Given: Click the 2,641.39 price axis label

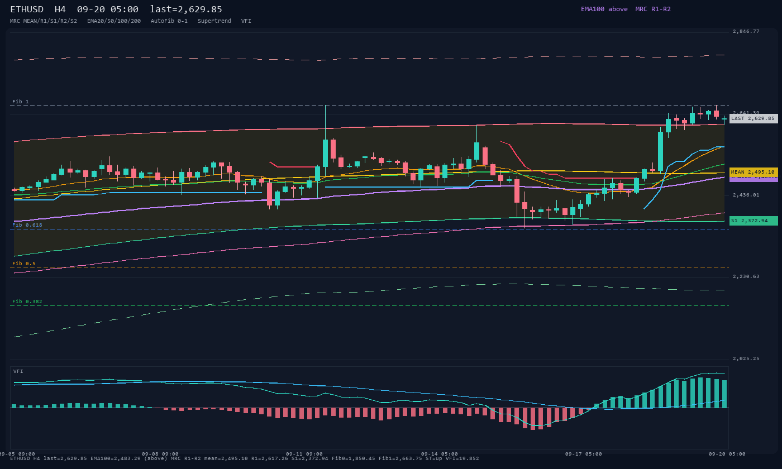Looking at the screenshot, I should 746,113.
